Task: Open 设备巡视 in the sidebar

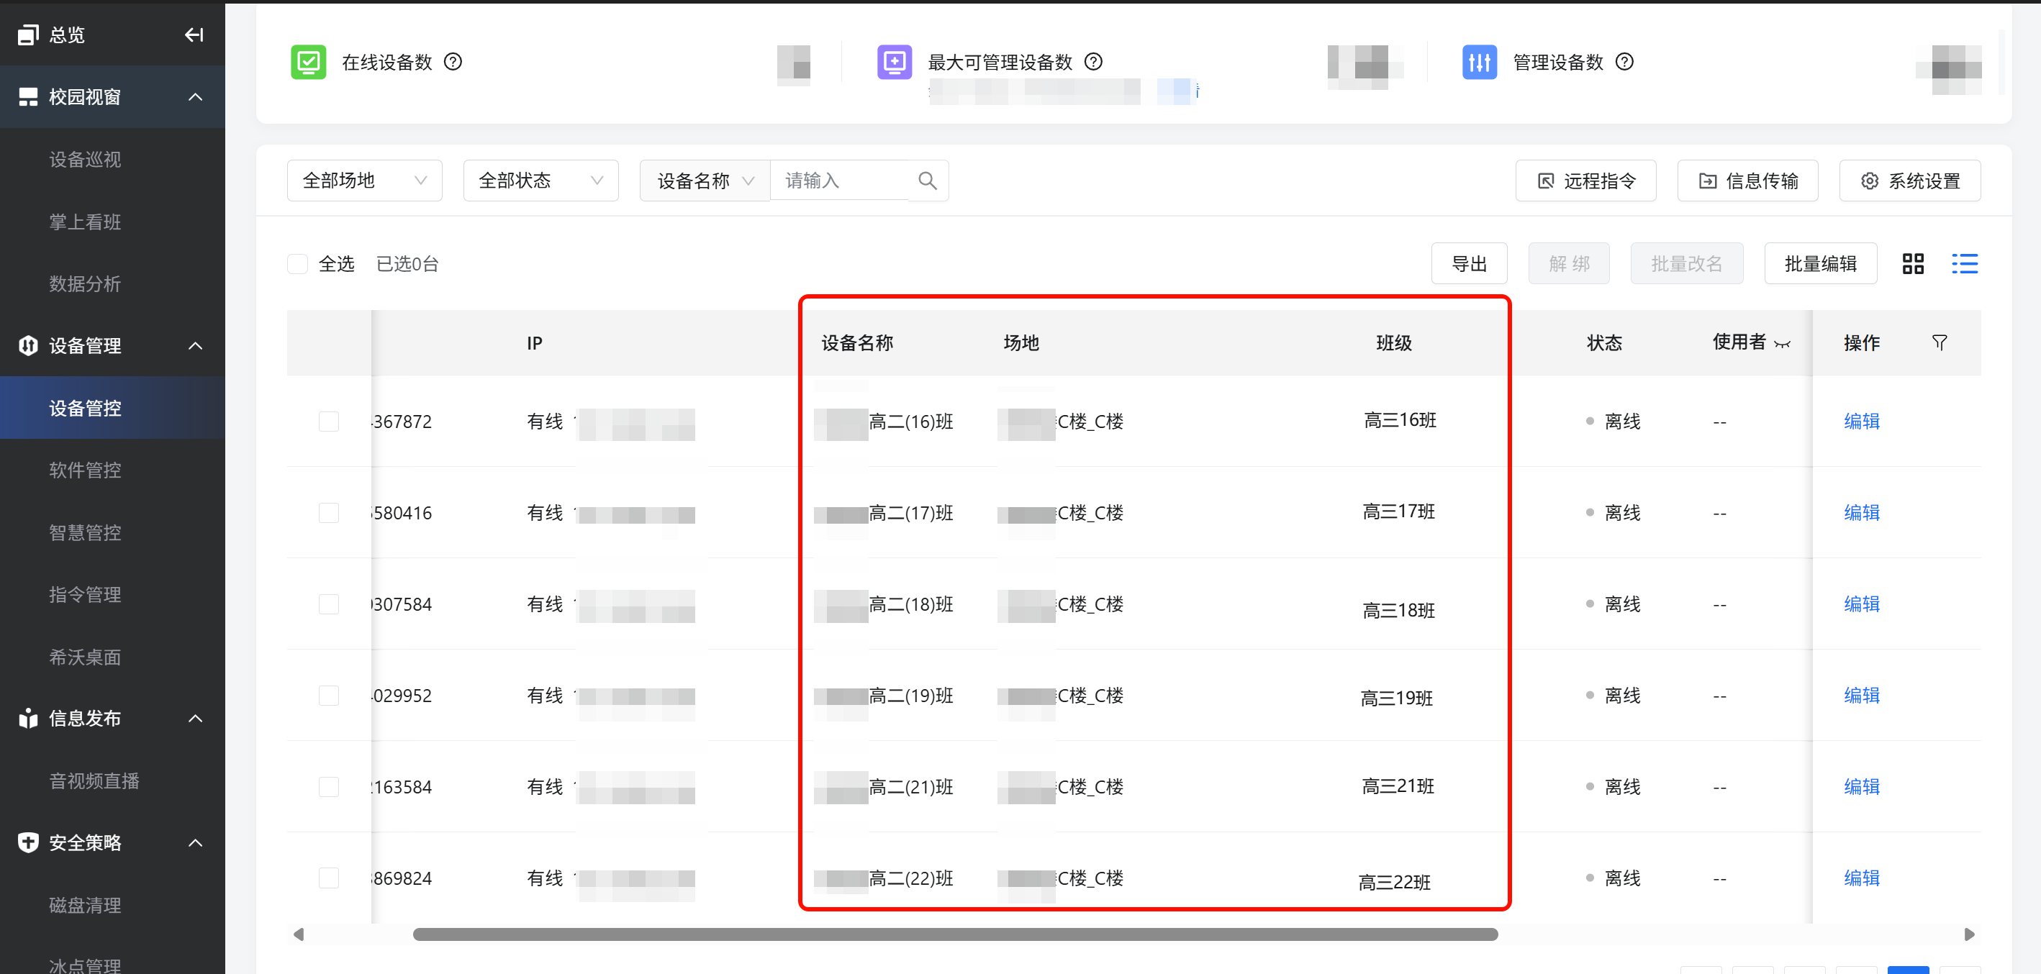Action: [85, 159]
